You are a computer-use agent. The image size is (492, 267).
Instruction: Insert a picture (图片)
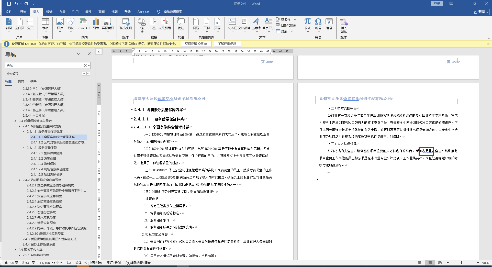point(60,25)
